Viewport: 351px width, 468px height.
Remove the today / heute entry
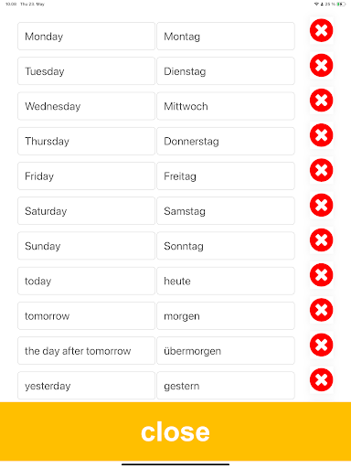click(x=321, y=275)
